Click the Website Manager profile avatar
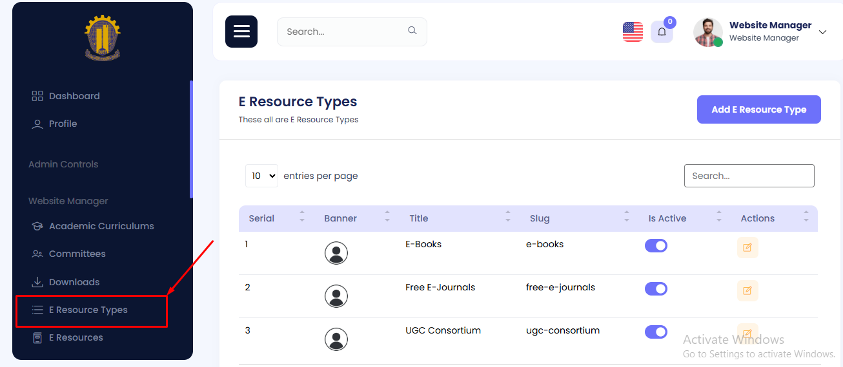 coord(707,32)
